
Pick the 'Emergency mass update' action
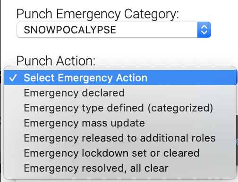[120, 123]
